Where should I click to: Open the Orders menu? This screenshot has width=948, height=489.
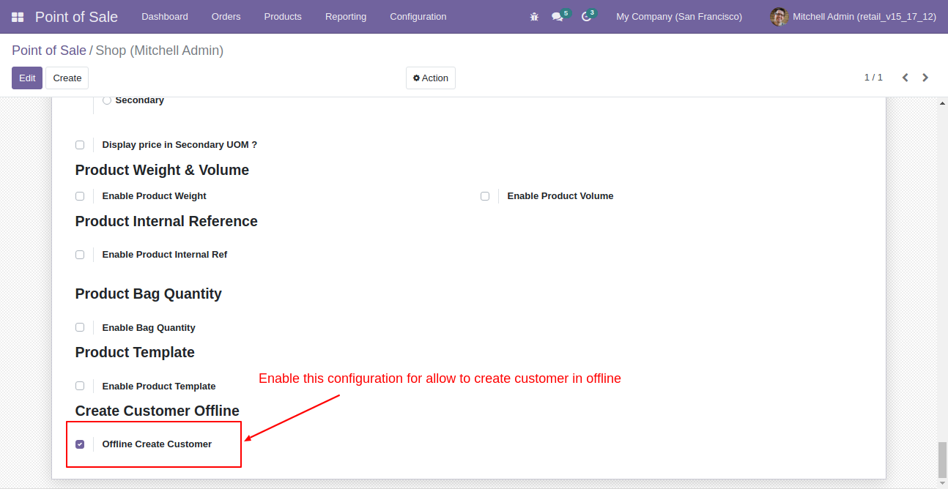point(226,17)
